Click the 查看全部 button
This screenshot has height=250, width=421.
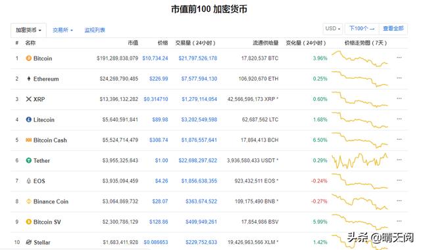[393, 28]
